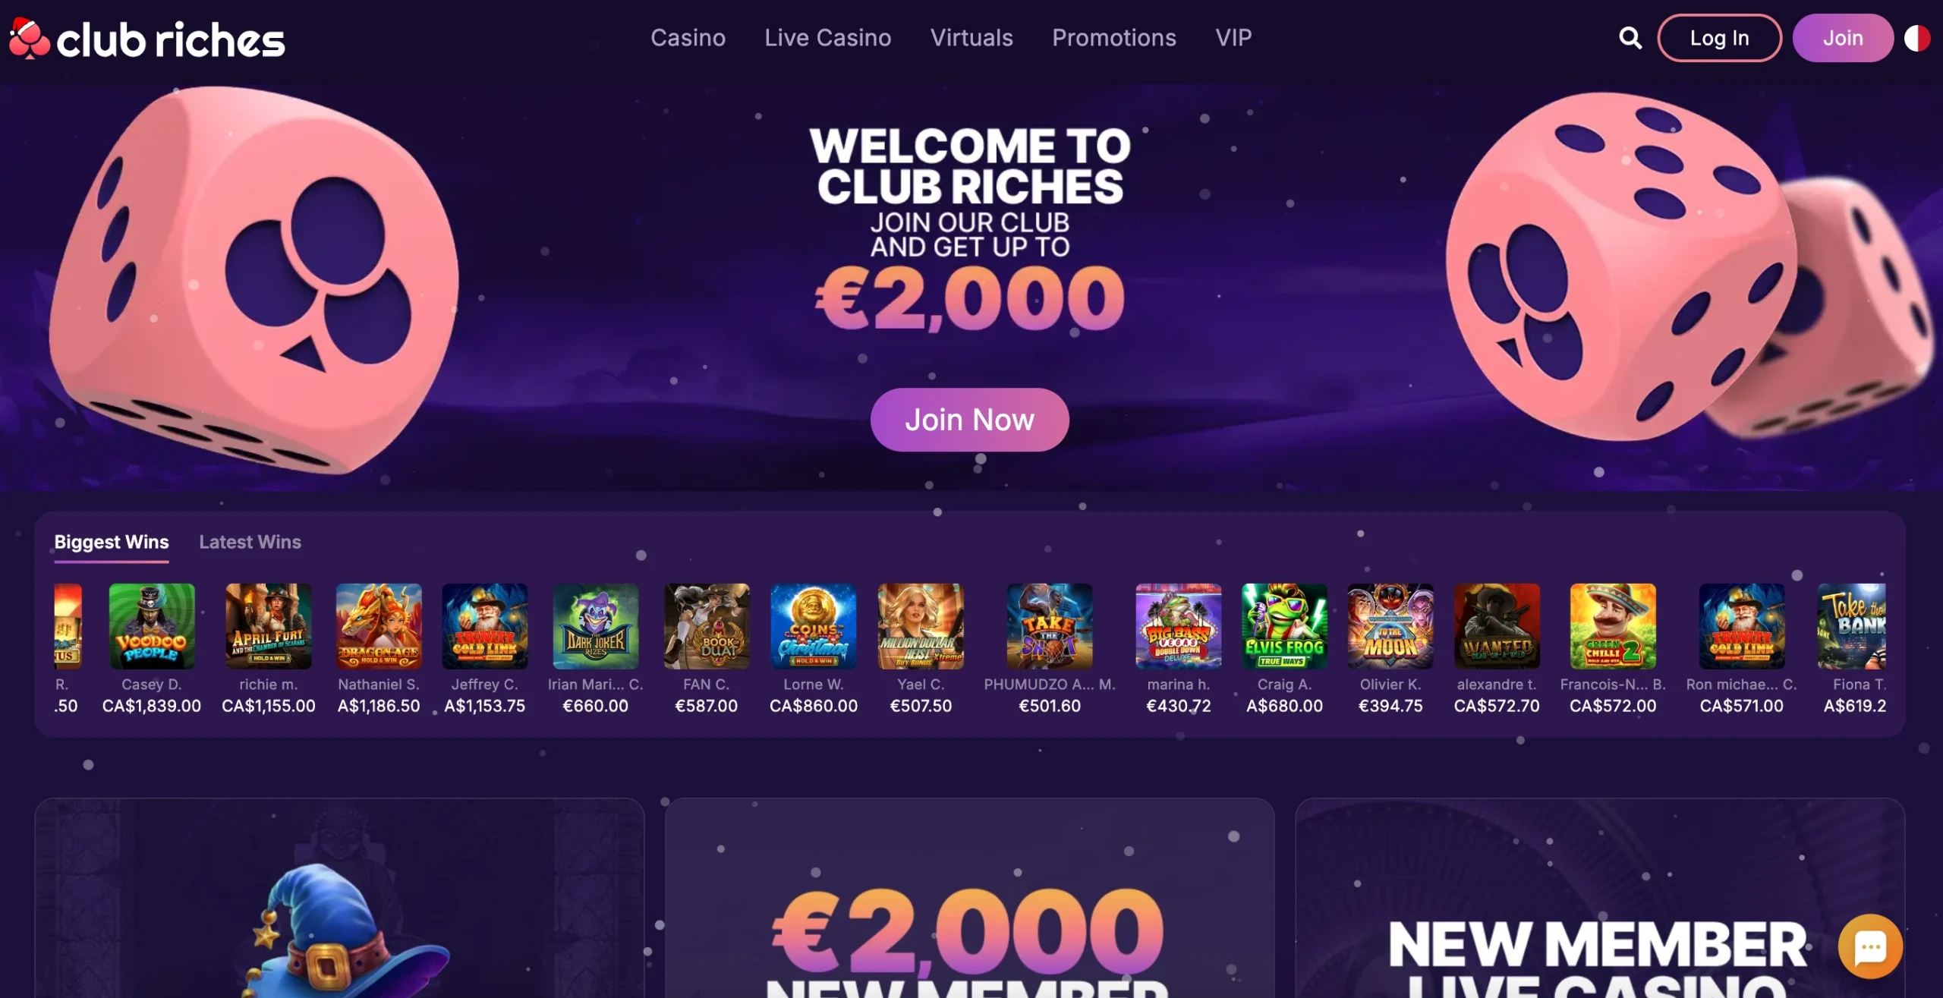The width and height of the screenshot is (1943, 998).
Task: Select the Wanted Dead or a Wild icon
Action: 1497,626
